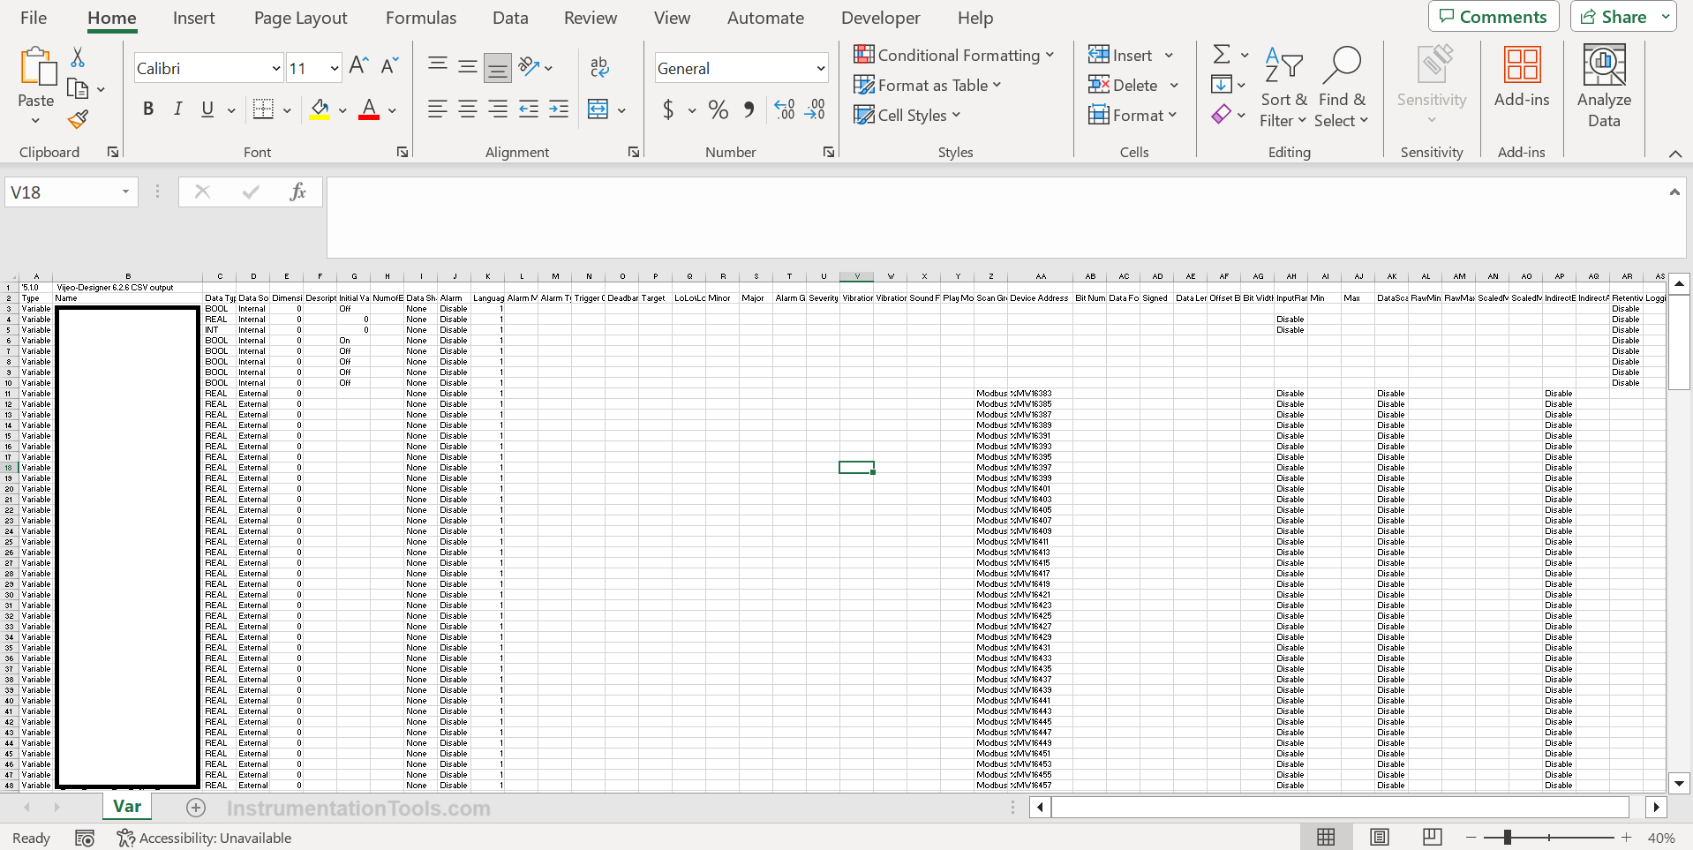The height and width of the screenshot is (850, 1693).
Task: Switch to the Insert tab
Action: coord(194,18)
